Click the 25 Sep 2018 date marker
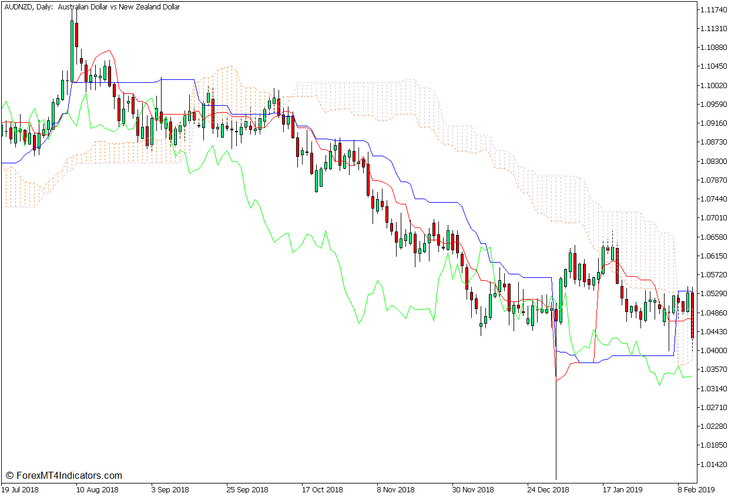This screenshot has height=497, width=738. (247, 489)
